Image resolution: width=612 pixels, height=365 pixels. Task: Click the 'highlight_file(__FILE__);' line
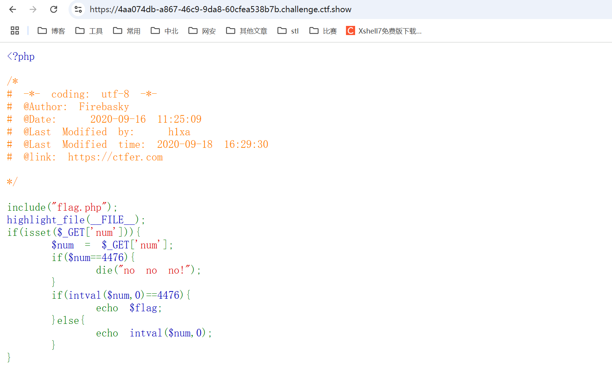pos(76,220)
